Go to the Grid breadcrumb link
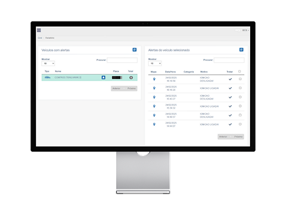Image resolution: width=286 pixels, height=215 pixels. click(40, 38)
